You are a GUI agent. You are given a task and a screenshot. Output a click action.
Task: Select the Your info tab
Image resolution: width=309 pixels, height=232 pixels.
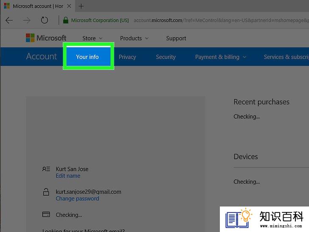[88, 57]
